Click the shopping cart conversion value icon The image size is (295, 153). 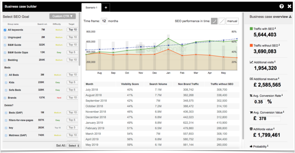click(251, 113)
